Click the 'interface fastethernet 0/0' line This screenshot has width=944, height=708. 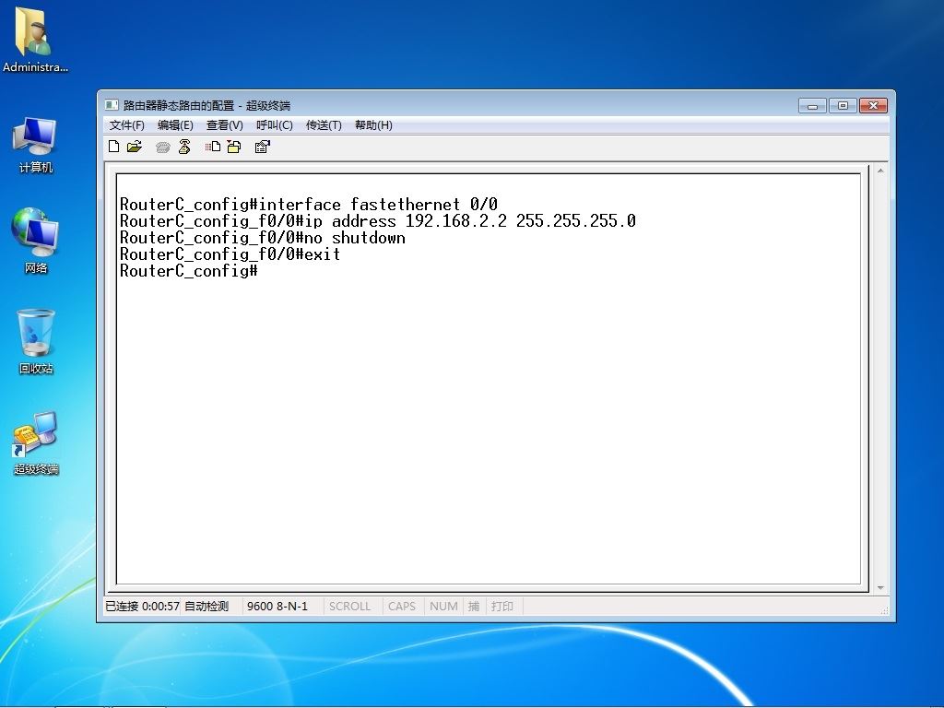[309, 204]
